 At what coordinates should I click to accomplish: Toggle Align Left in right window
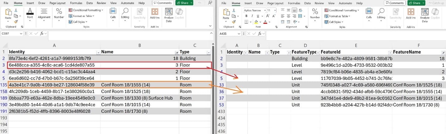[x=283, y=16]
